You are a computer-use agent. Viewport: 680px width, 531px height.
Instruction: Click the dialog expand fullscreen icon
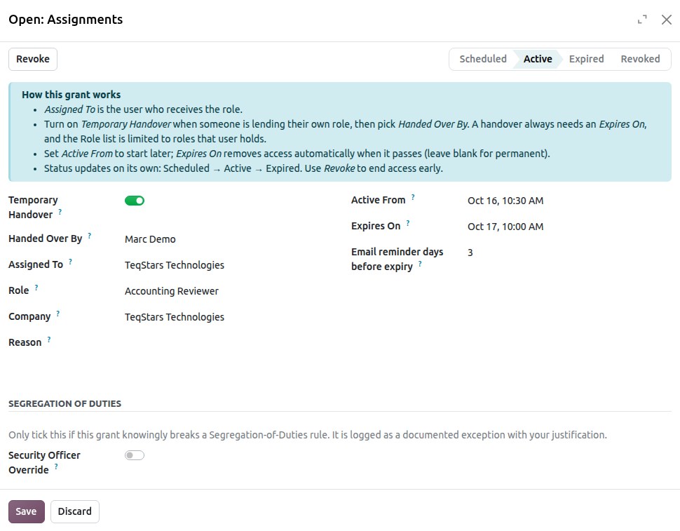(642, 20)
